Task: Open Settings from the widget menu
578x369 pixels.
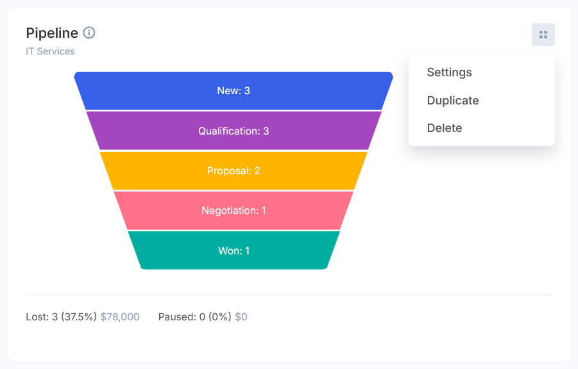Action: pos(449,72)
